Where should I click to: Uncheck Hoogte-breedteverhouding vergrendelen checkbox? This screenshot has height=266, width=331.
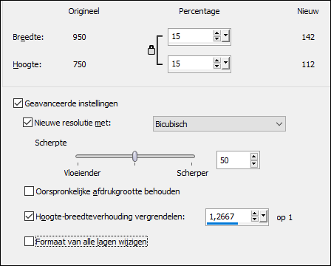click(29, 216)
